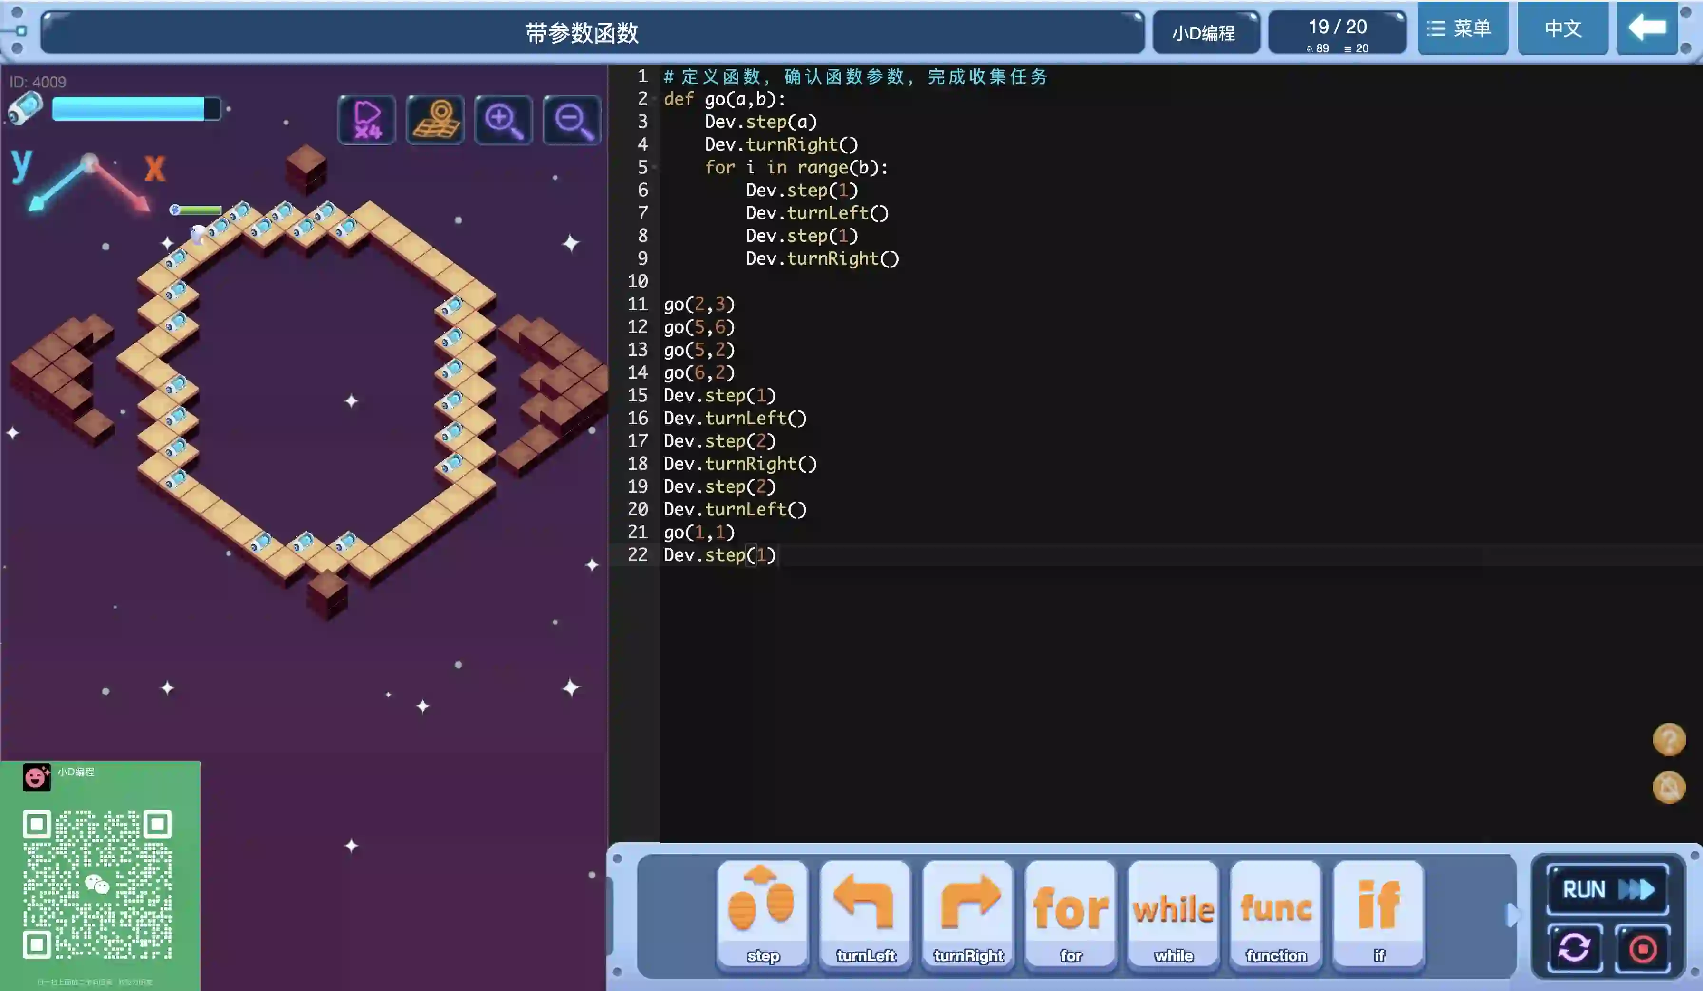Open the map location view icon
1703x991 pixels.
tap(435, 120)
